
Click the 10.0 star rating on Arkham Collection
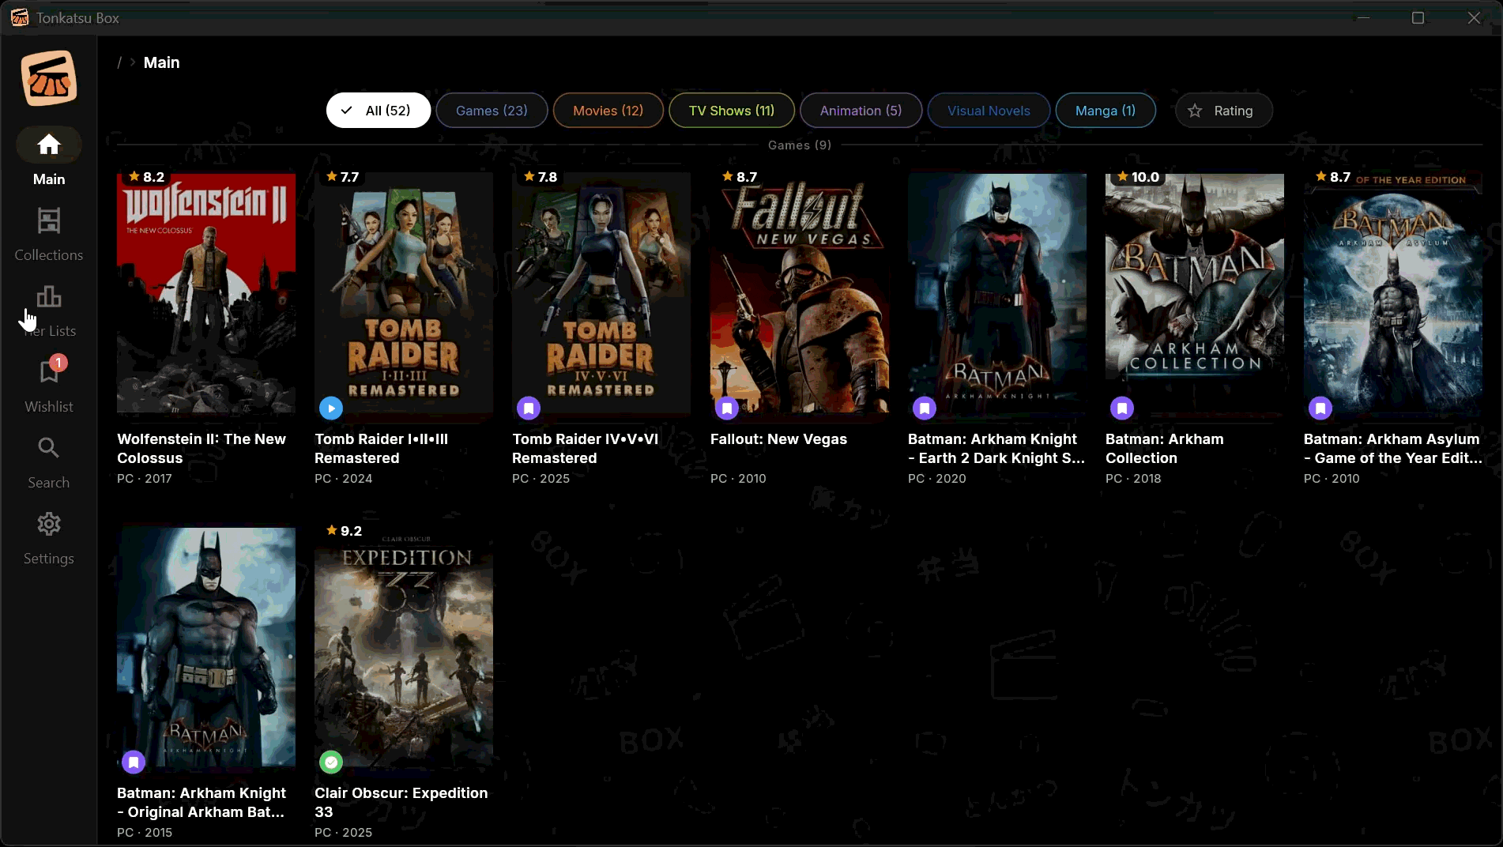(x=1138, y=177)
